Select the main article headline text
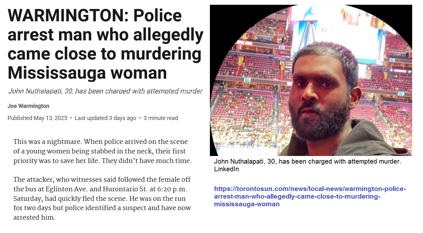Image resolution: width=423 pixels, height=233 pixels. [x=106, y=44]
